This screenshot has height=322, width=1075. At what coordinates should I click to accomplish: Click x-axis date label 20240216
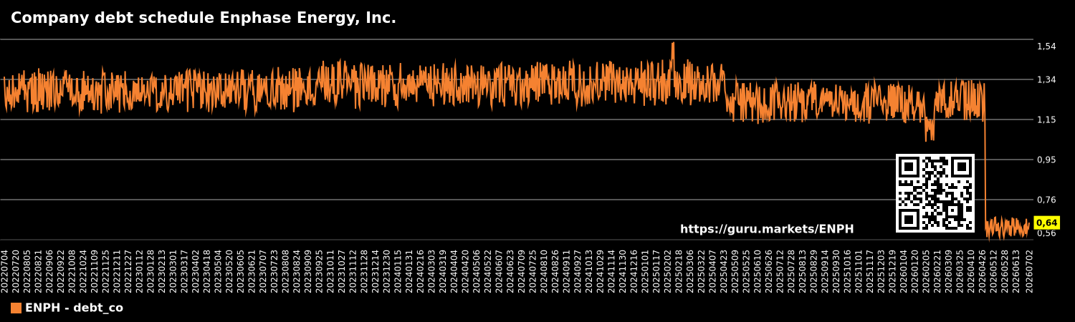421,271
